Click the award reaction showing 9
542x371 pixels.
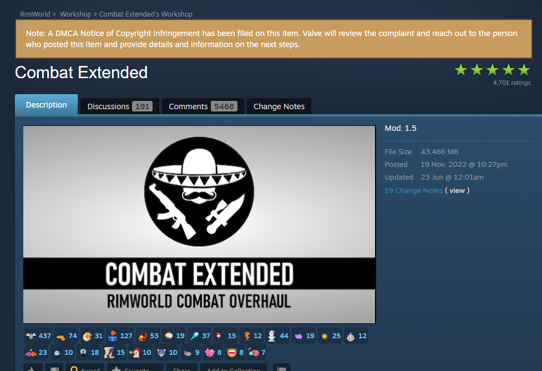pos(191,352)
